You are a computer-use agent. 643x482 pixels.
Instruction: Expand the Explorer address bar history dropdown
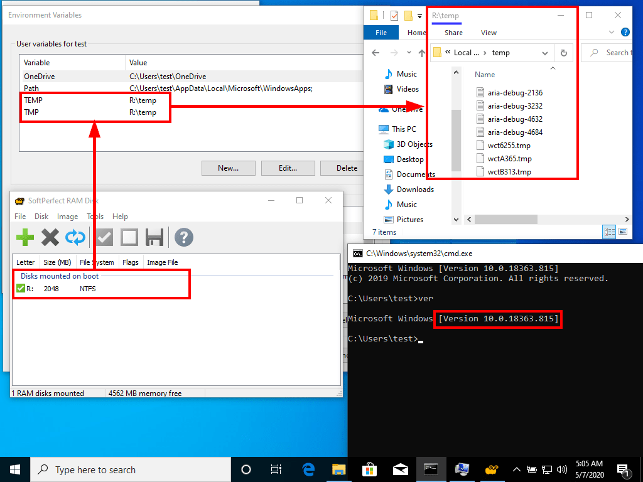pyautogui.click(x=545, y=53)
